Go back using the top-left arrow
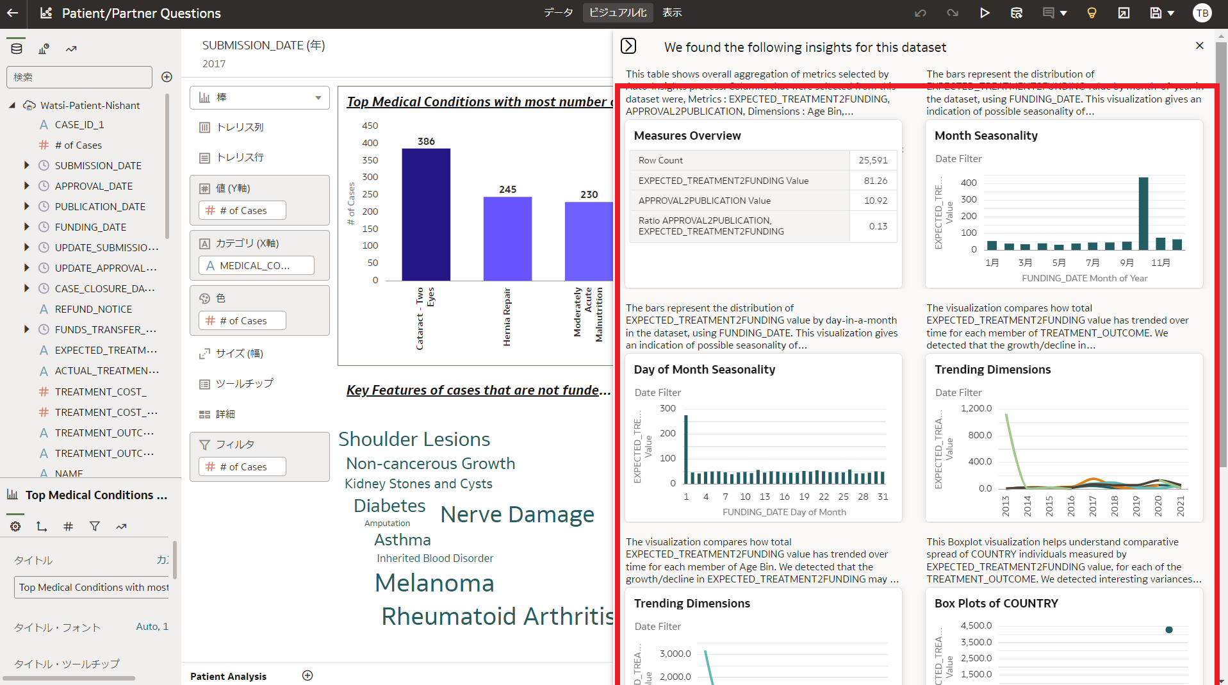Image resolution: width=1228 pixels, height=685 pixels. tap(13, 13)
